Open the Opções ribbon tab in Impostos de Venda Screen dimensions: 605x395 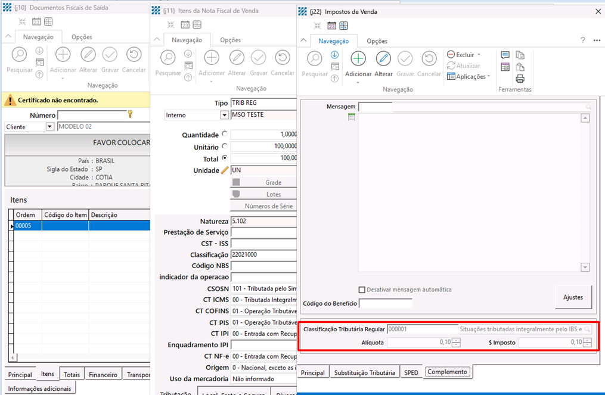[x=377, y=41]
